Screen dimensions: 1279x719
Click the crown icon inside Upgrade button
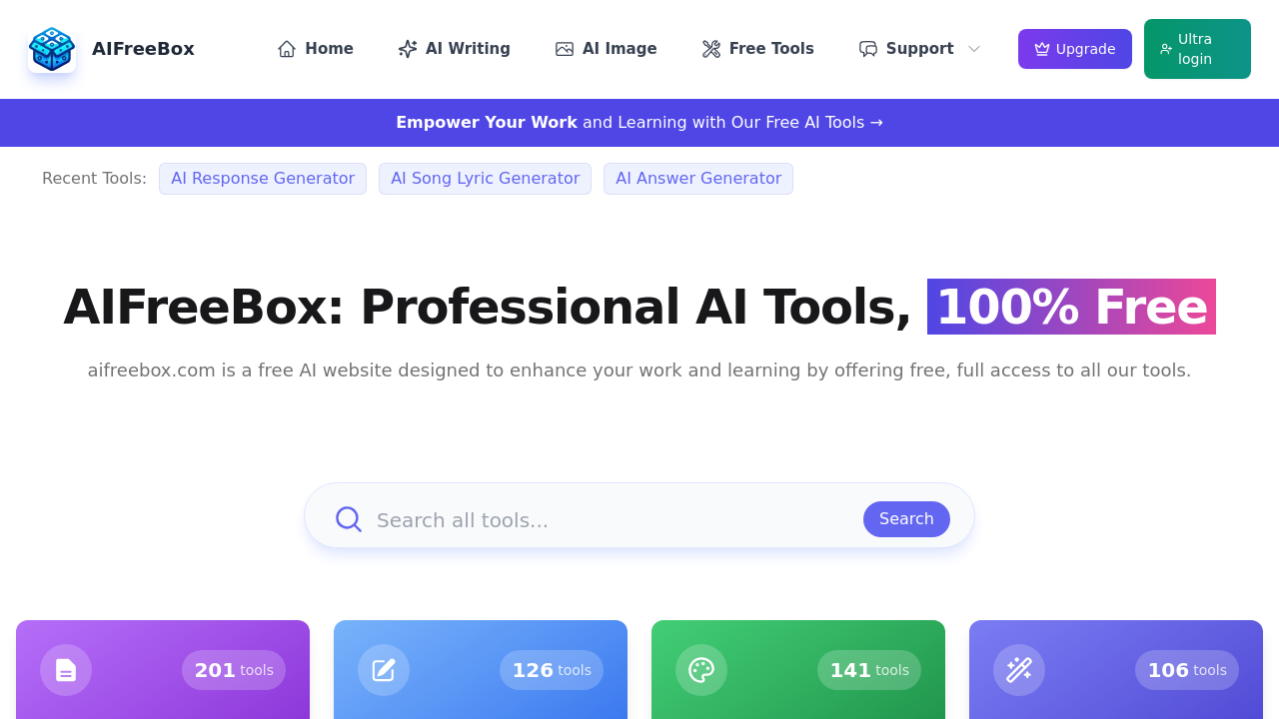pyautogui.click(x=1041, y=48)
